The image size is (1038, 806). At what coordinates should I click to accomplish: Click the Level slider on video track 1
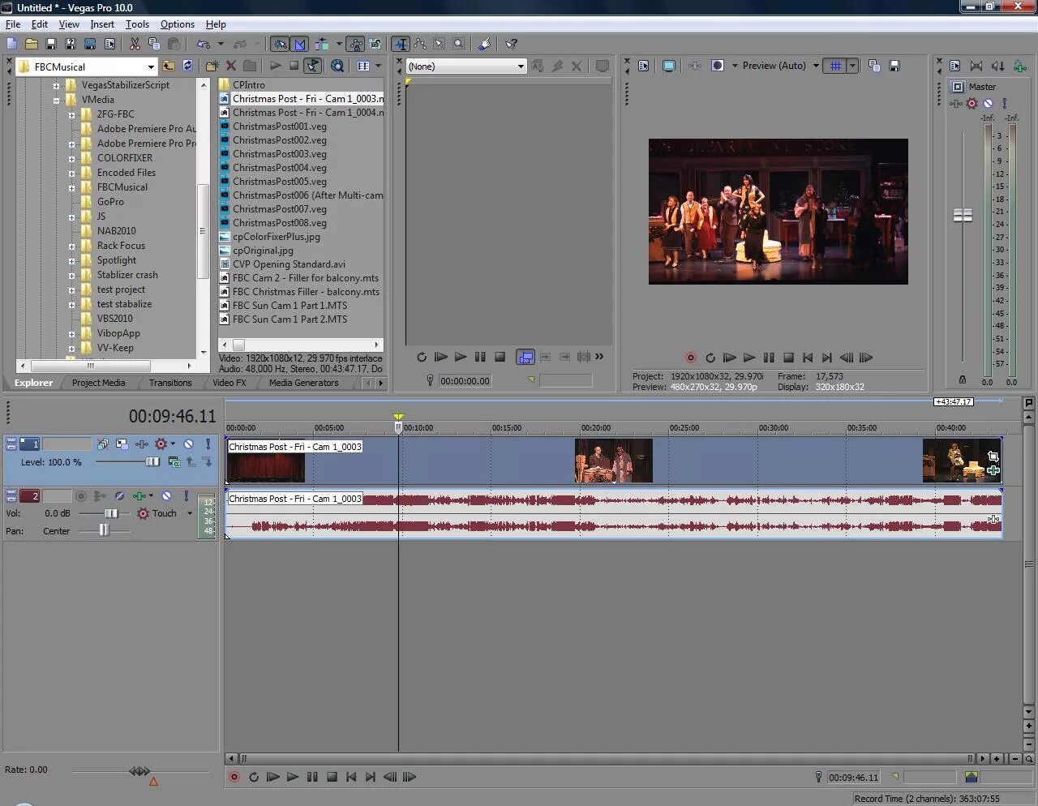152,461
